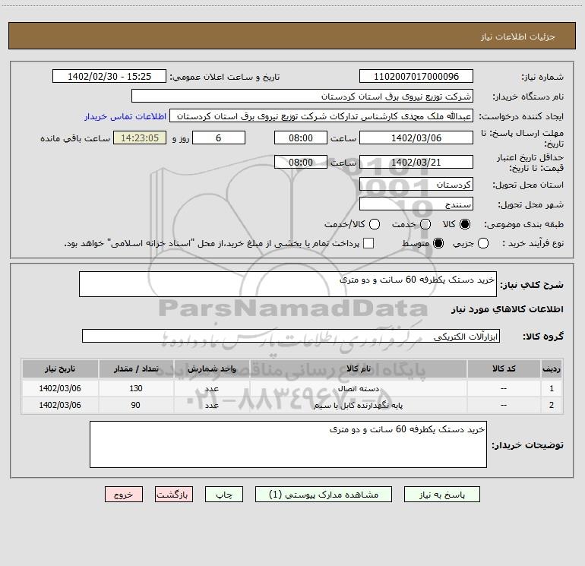
Task: Select the کالا/خدمت radio button
Action: pyautogui.click(x=375, y=224)
